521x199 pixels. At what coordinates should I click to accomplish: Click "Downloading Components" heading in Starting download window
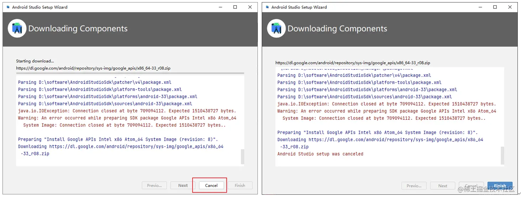click(x=78, y=29)
